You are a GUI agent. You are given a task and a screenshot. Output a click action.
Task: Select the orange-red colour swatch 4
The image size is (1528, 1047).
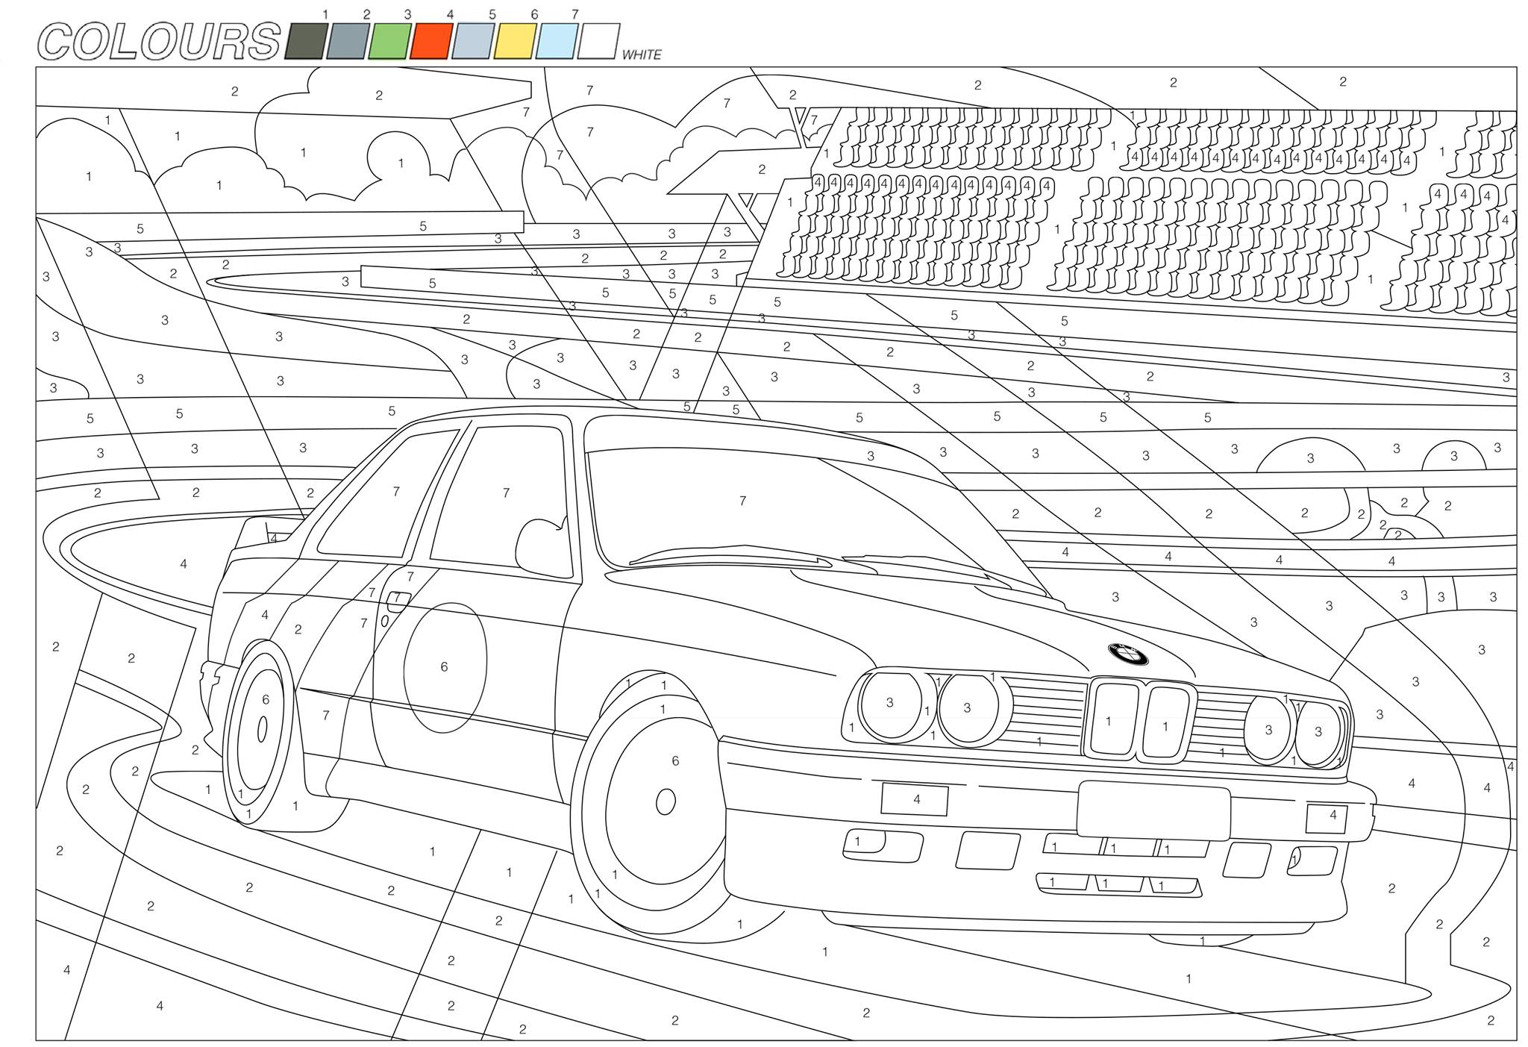(430, 41)
